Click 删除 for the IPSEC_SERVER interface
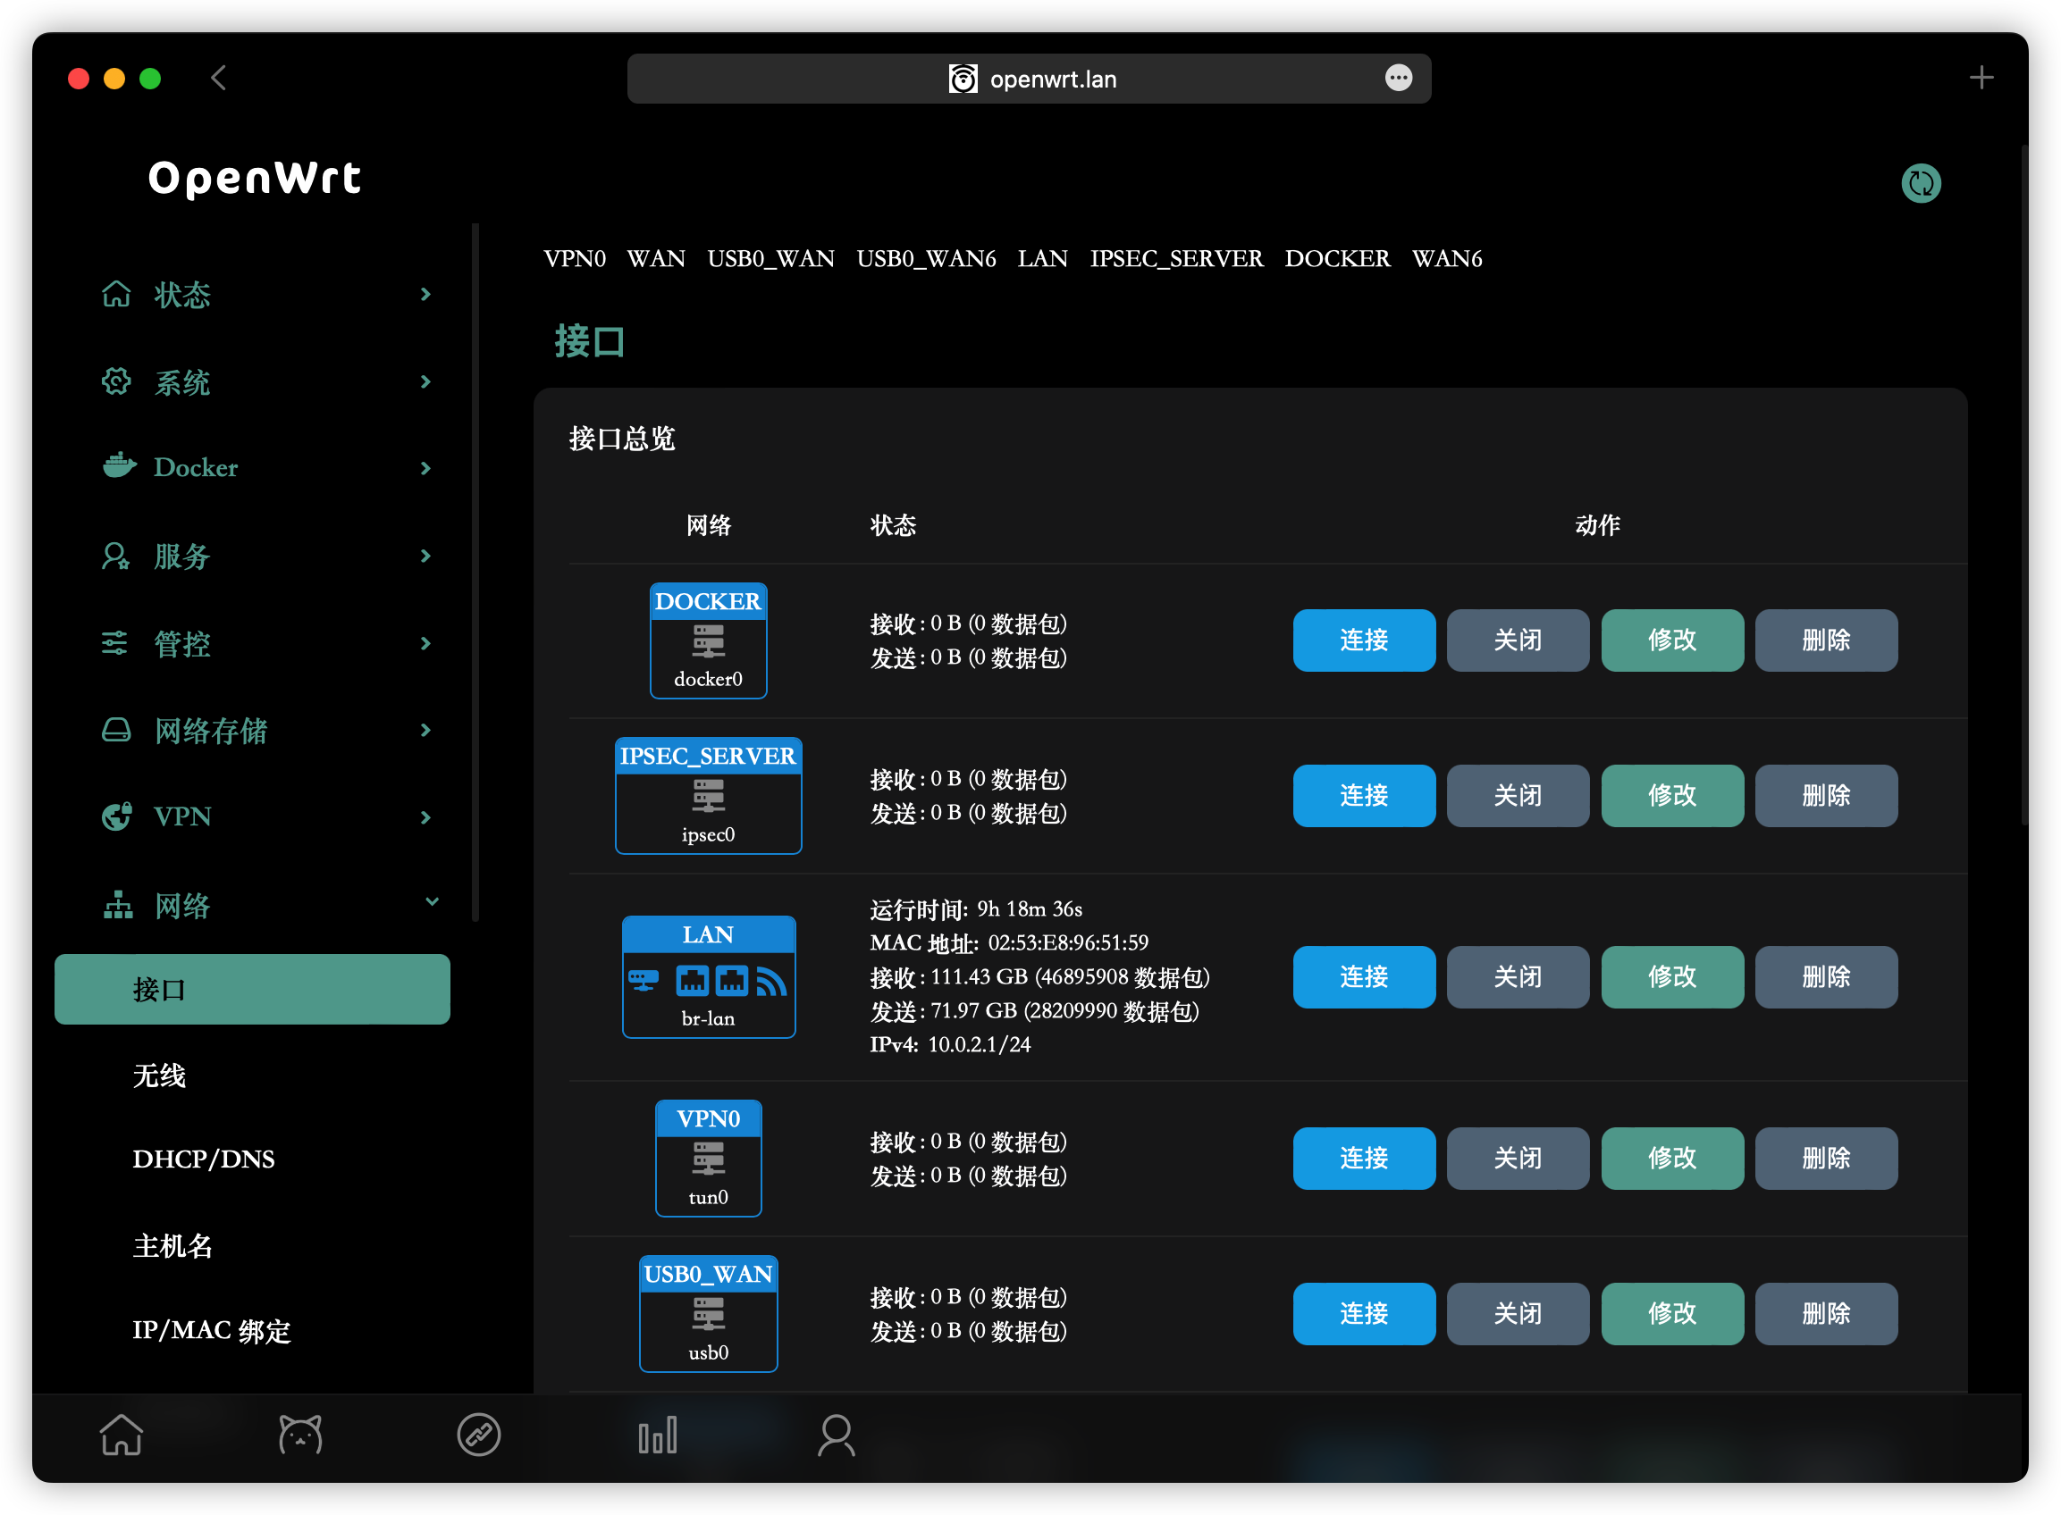 (1827, 796)
